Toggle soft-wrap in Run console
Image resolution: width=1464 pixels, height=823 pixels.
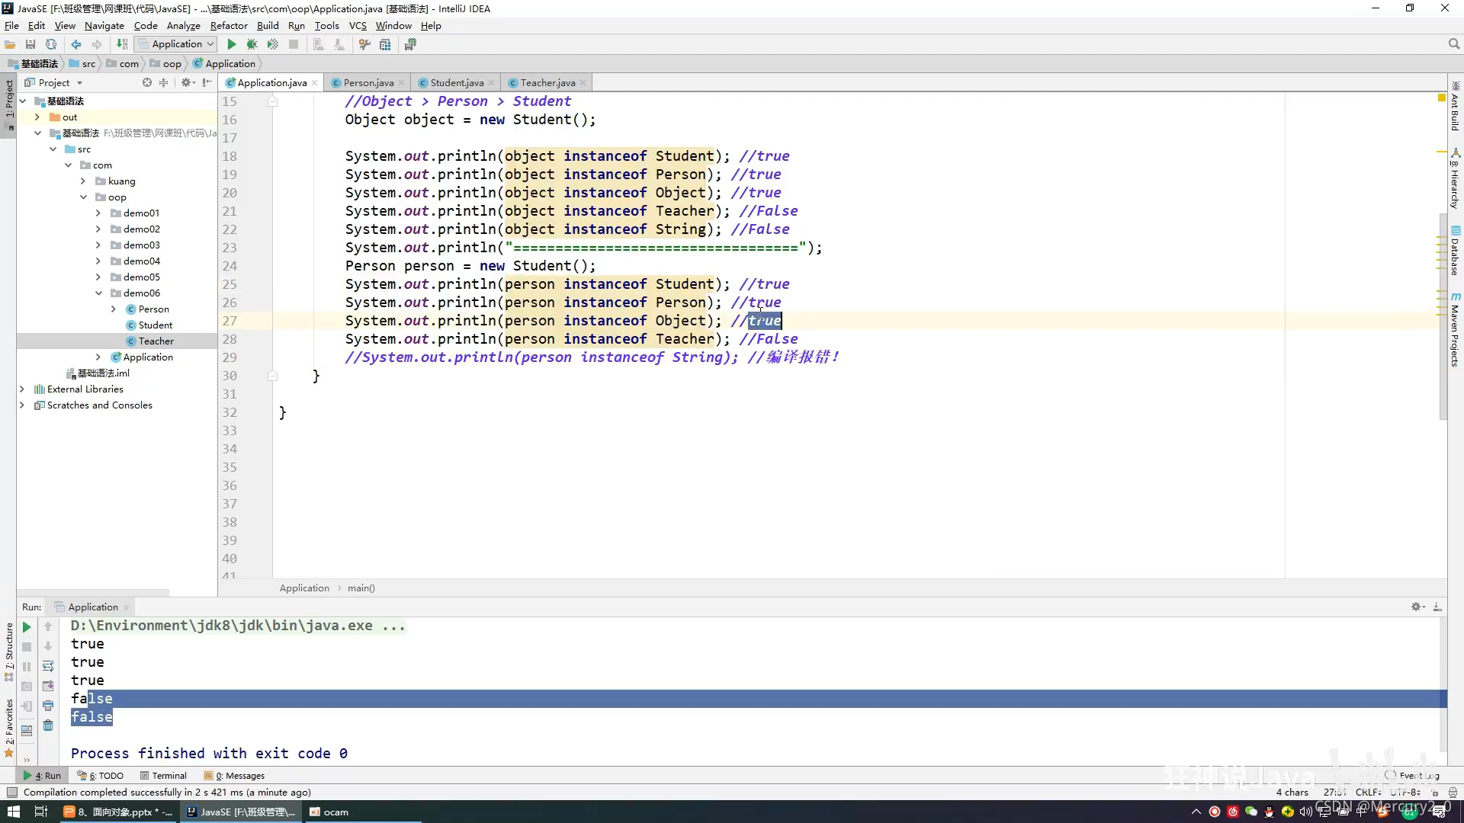(x=48, y=666)
